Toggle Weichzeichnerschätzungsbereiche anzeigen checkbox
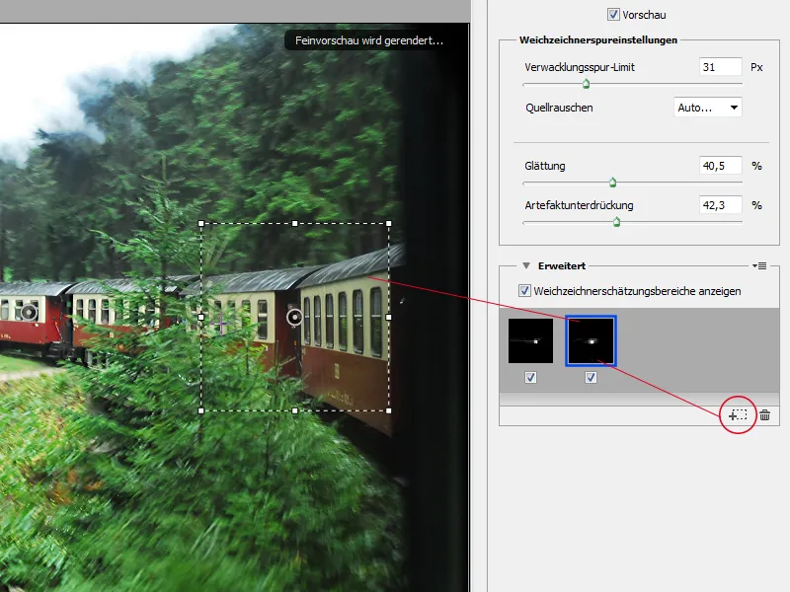 (x=524, y=290)
